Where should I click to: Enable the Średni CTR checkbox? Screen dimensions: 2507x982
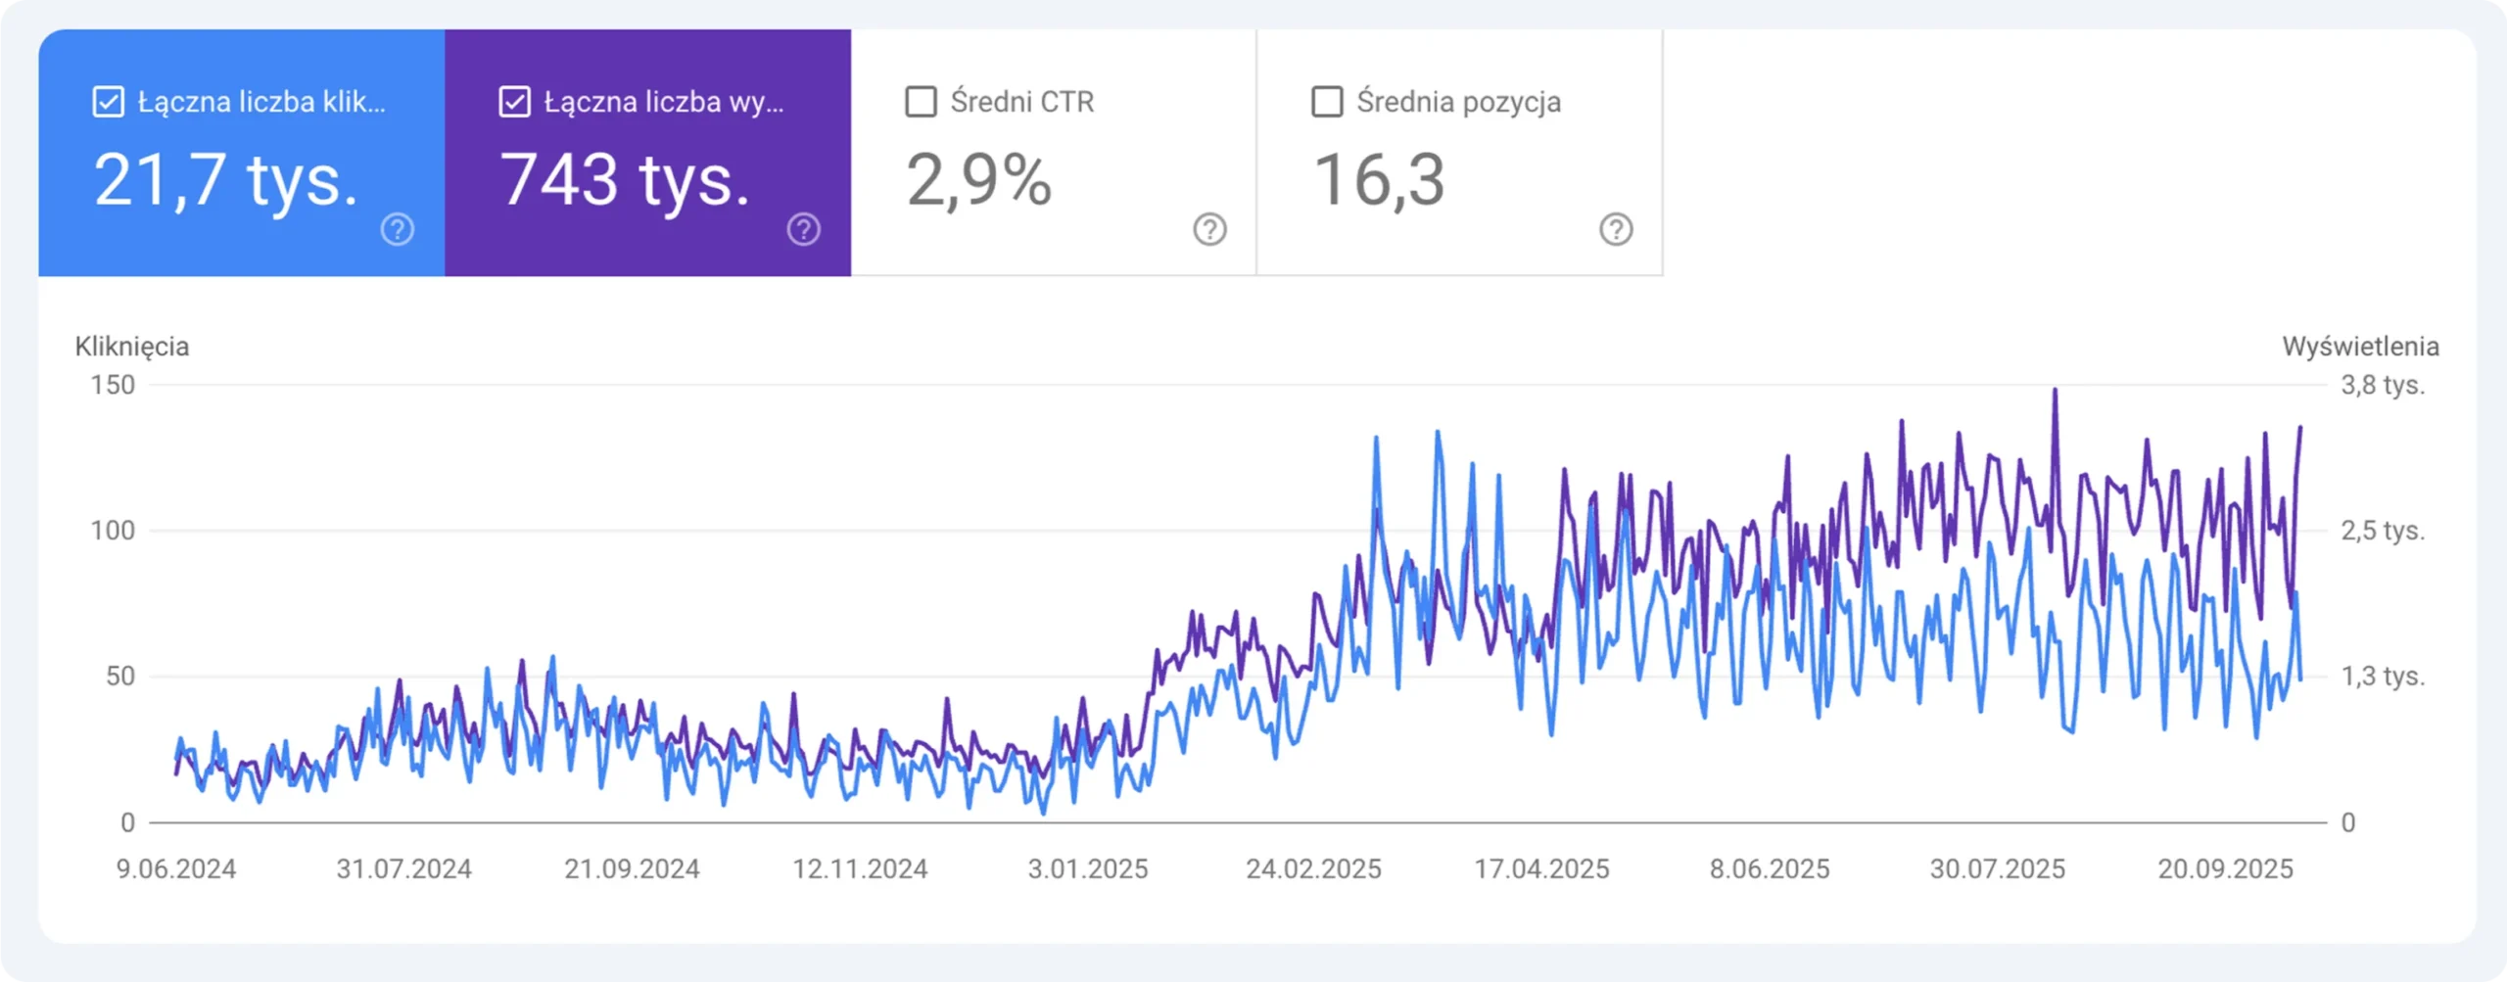click(x=921, y=102)
